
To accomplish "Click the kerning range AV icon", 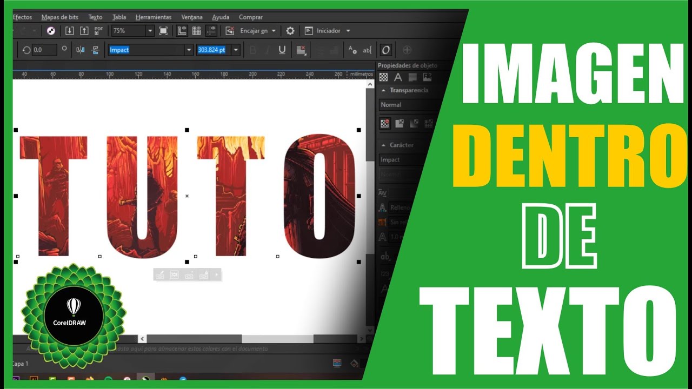I will (383, 193).
